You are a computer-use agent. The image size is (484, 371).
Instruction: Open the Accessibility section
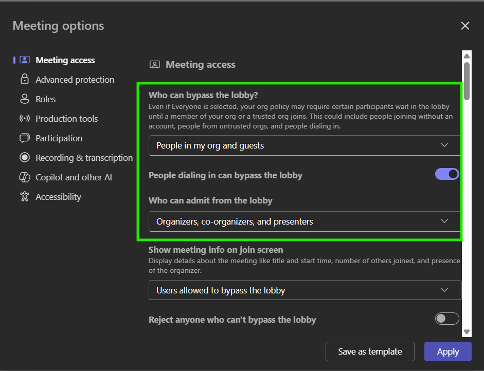[58, 197]
